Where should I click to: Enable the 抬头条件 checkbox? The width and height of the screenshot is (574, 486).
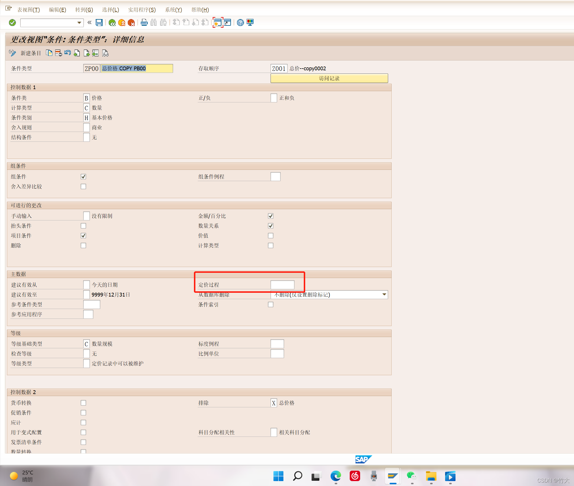pos(83,226)
